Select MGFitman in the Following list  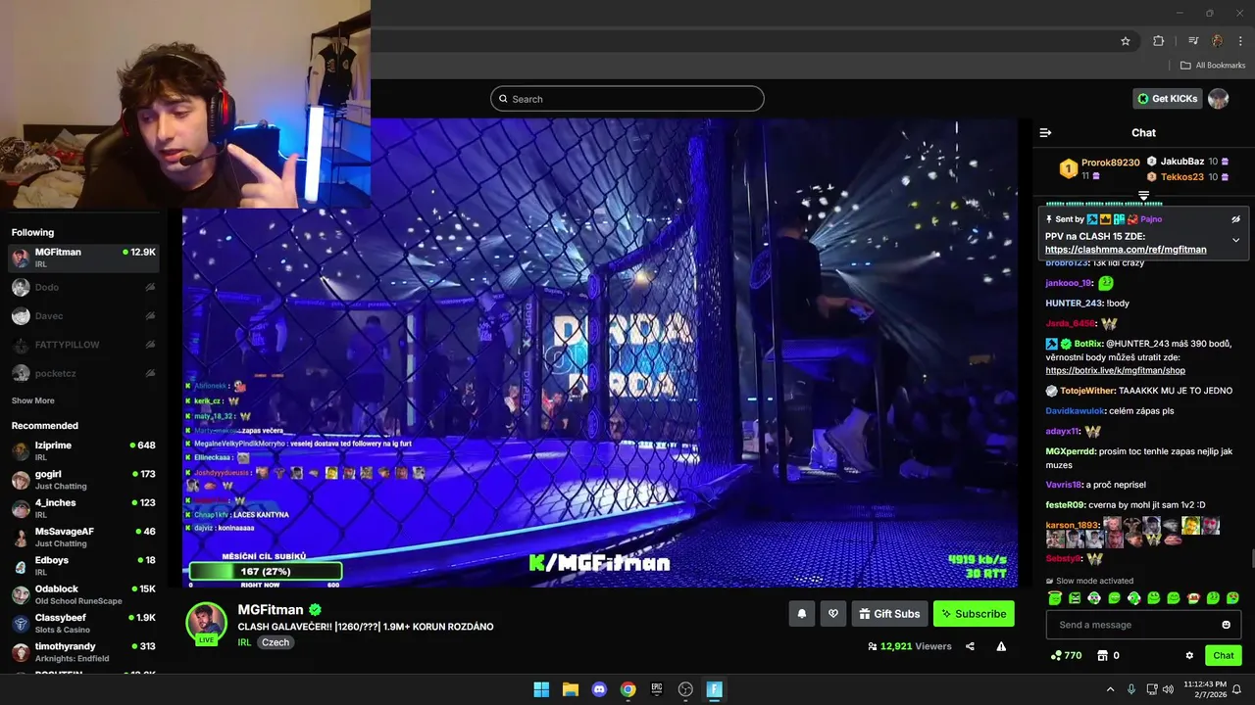[83, 258]
